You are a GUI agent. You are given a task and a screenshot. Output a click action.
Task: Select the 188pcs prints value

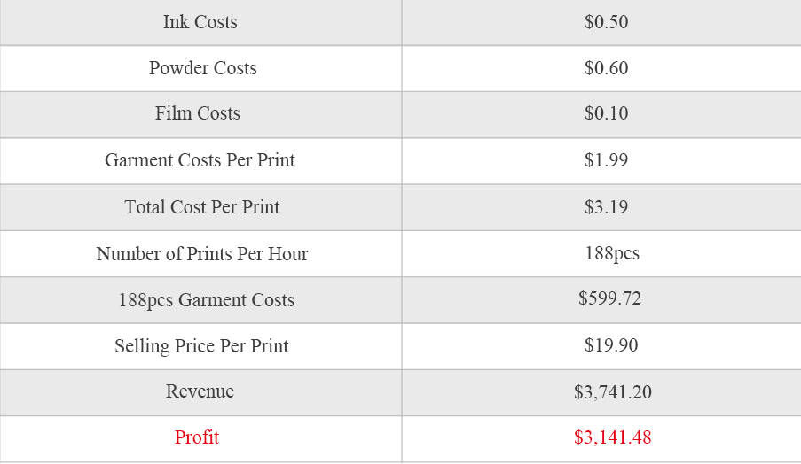[x=611, y=254]
